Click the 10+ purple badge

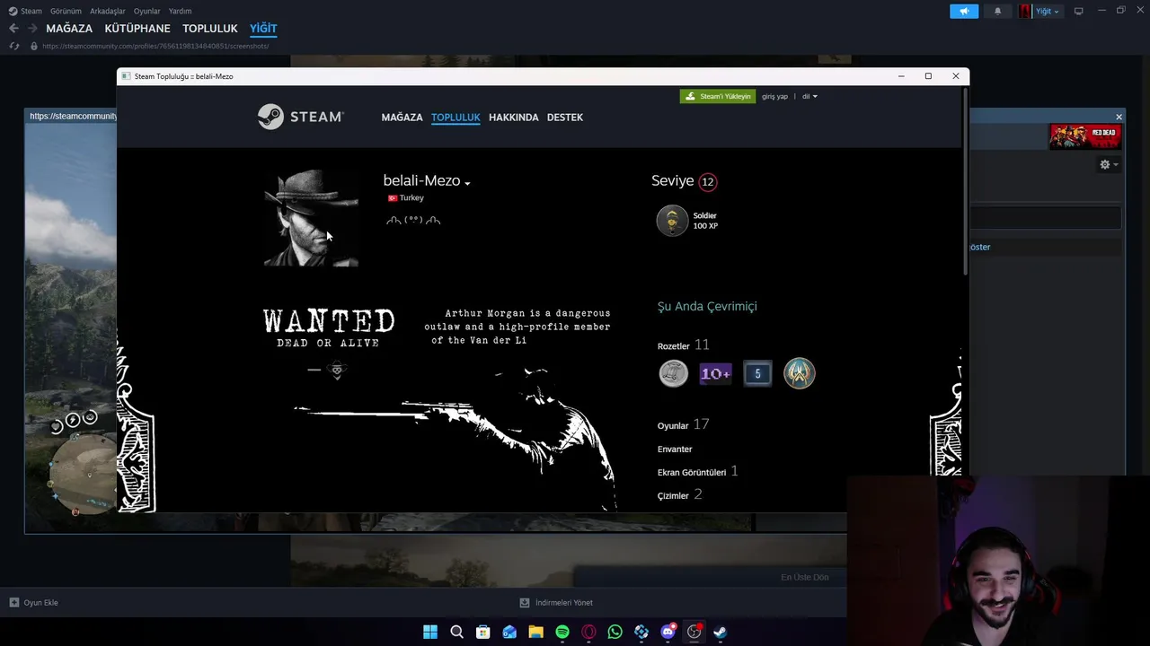[715, 373]
